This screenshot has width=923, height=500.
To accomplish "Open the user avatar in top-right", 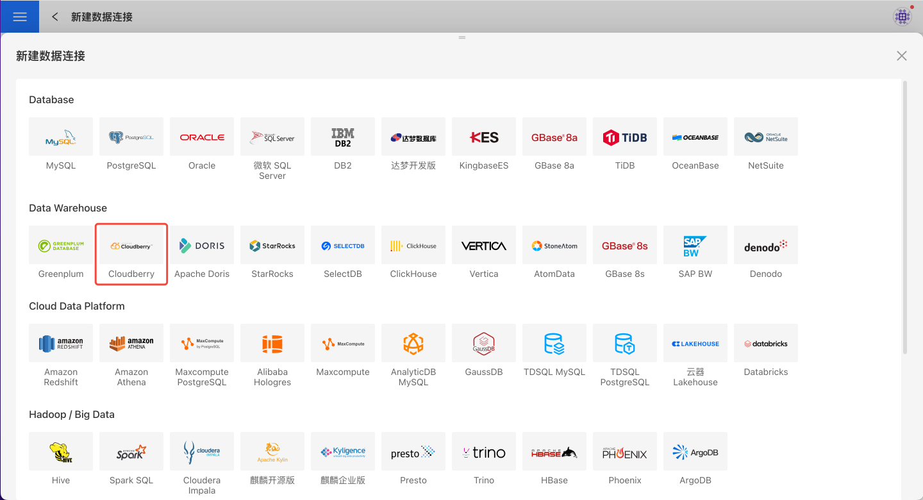I will (x=902, y=17).
